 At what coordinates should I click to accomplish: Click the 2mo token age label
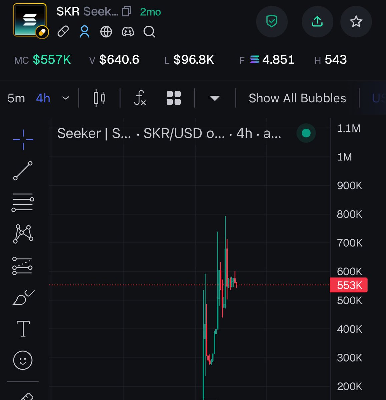[x=150, y=12]
